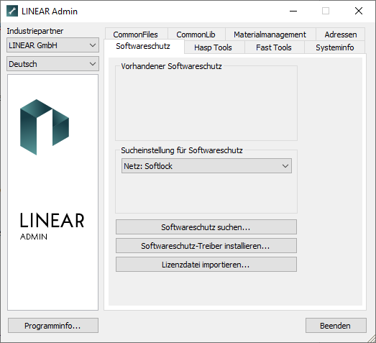376x343 pixels.
Task: Open the Deutsch language dropdown
Action: (52, 64)
